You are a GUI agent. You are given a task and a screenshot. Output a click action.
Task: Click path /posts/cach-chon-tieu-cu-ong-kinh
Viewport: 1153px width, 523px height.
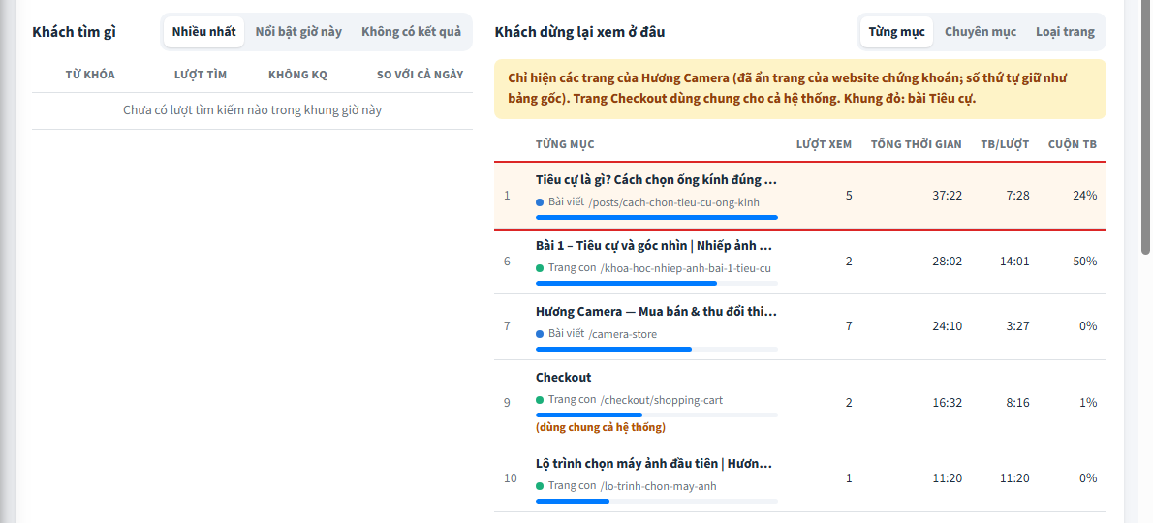coord(673,202)
